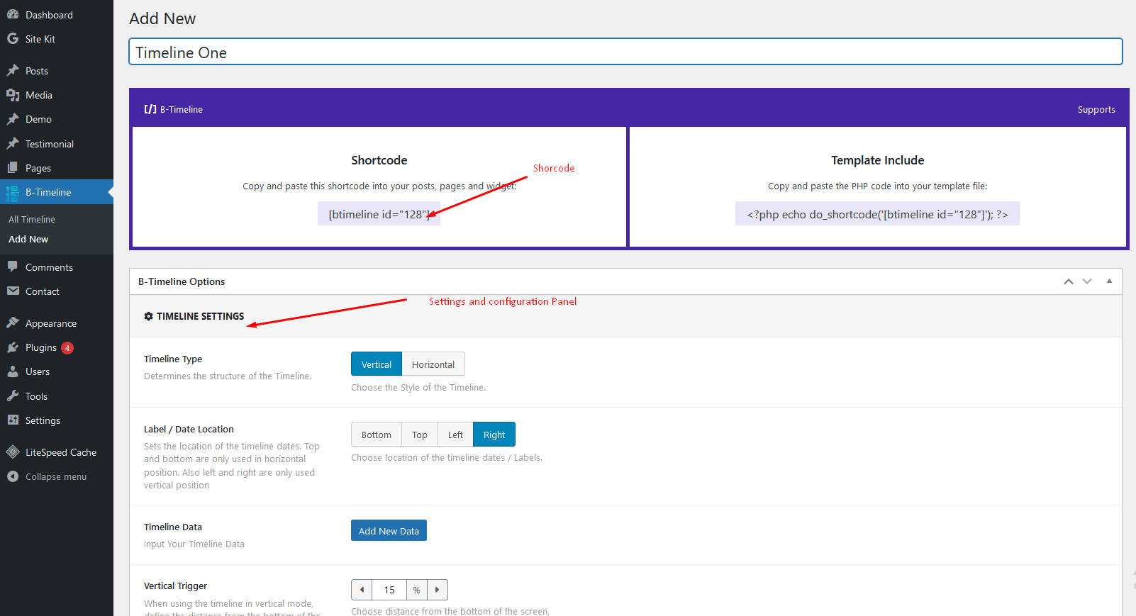Open All Timeline submenu
Screen dimensions: 1136x616
click(x=32, y=219)
